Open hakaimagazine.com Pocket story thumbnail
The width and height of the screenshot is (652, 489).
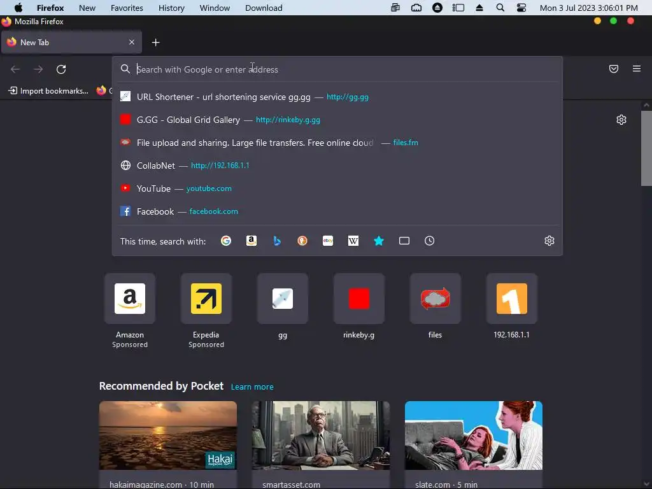[x=168, y=436]
